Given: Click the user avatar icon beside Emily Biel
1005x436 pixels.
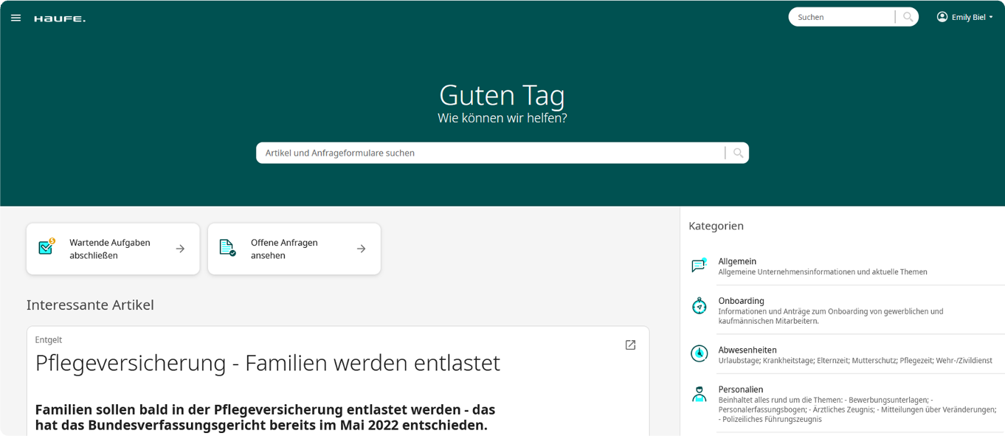Looking at the screenshot, I should (942, 17).
